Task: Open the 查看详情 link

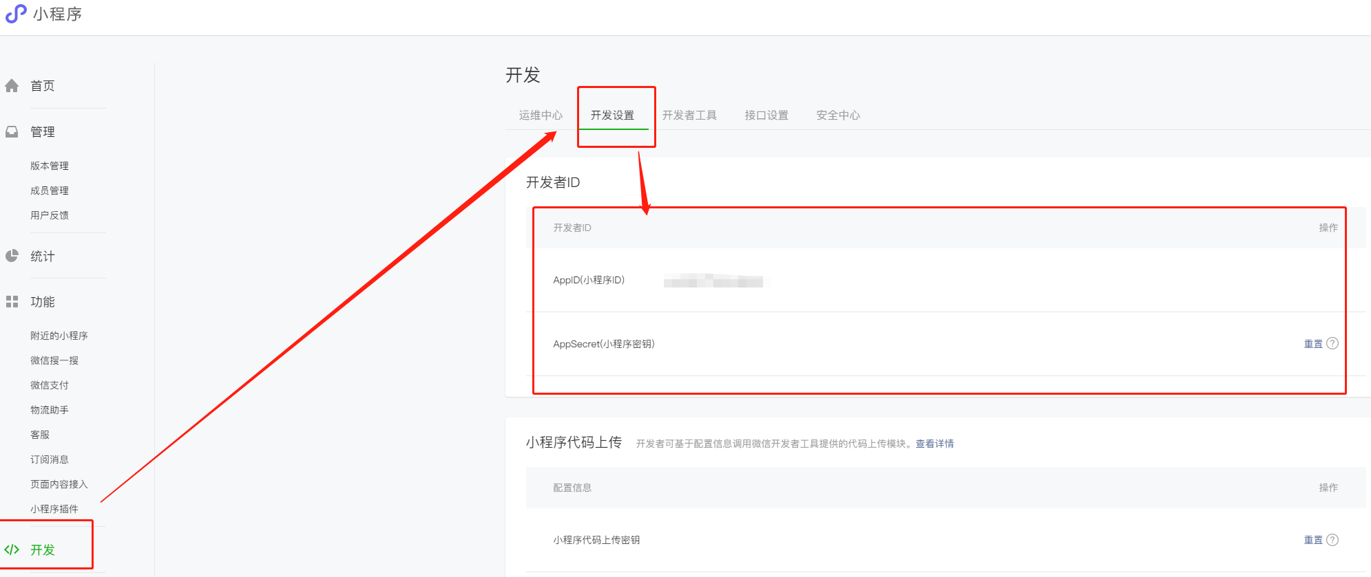Action: [x=934, y=444]
